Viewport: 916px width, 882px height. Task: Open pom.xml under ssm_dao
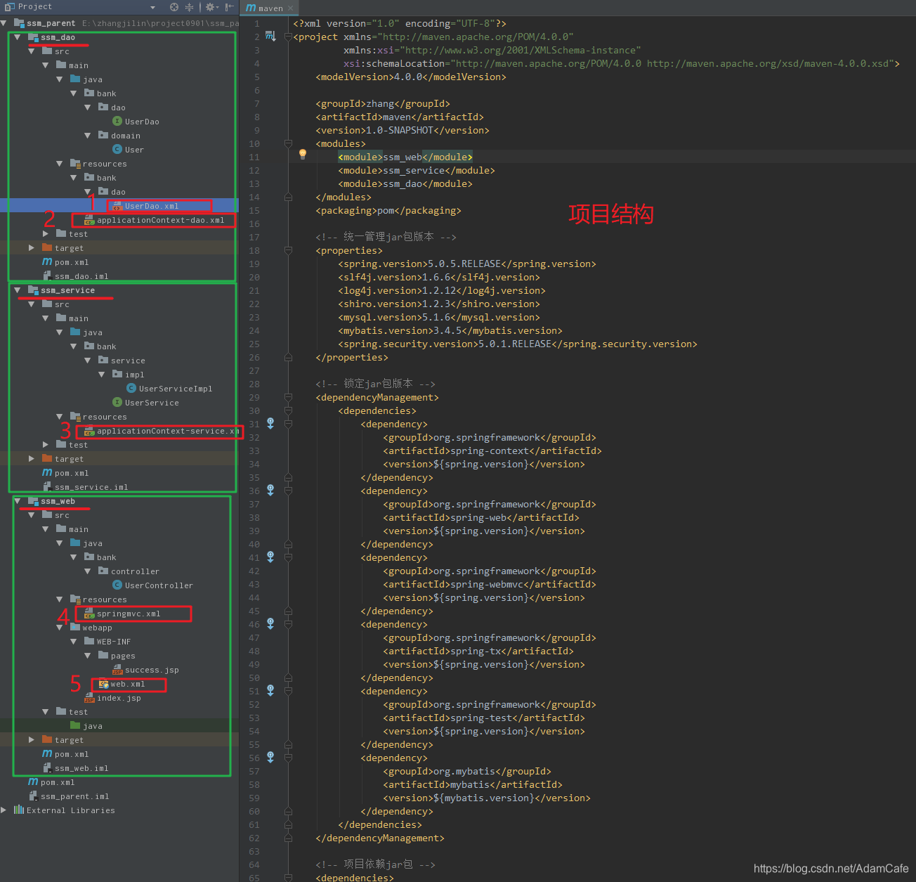[65, 262]
